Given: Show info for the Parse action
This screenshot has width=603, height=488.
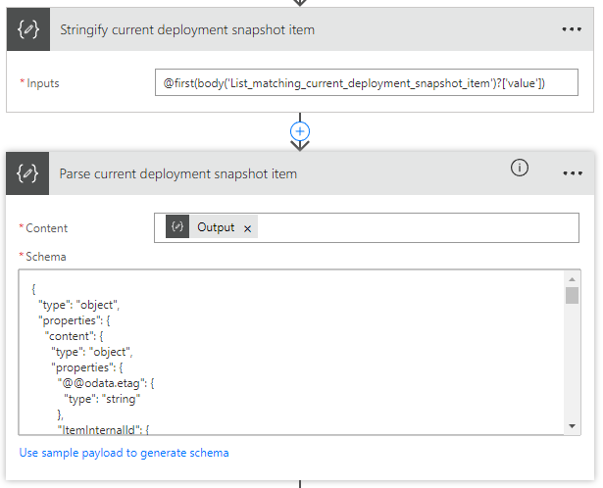Looking at the screenshot, I should point(520,169).
